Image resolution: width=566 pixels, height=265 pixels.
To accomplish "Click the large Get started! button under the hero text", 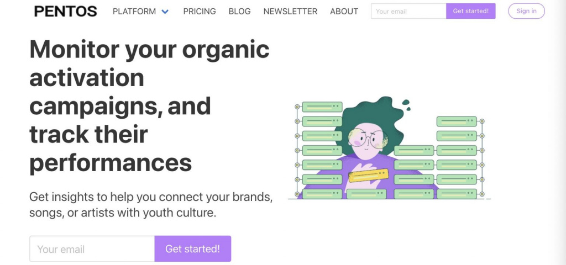I will pyautogui.click(x=193, y=249).
